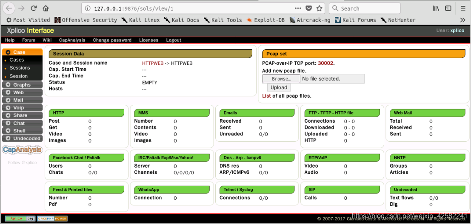Open the Kali Tools bookmark

click(223, 20)
